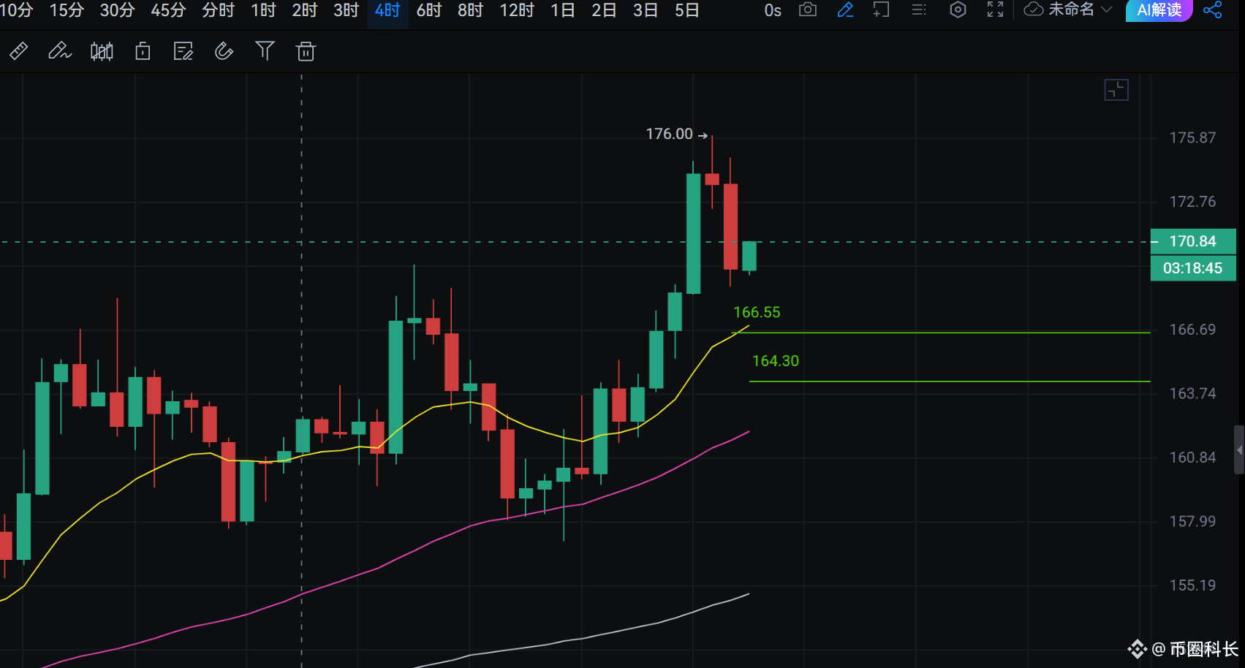Click price axis label 163.74
Viewport: 1245px width, 668px height.
click(x=1192, y=393)
